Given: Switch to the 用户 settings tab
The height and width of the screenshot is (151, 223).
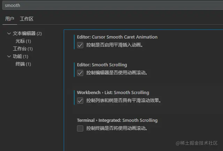Looking at the screenshot, I should click(10, 19).
